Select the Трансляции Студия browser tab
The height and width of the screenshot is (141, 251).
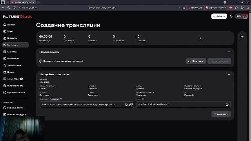(23, 2)
